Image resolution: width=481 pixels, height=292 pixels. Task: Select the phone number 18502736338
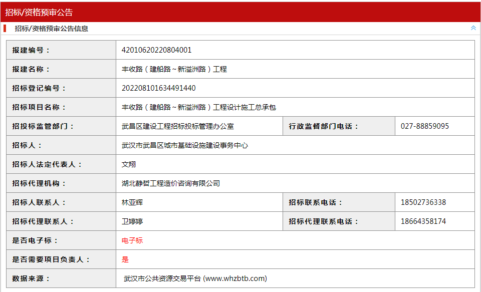(423, 202)
